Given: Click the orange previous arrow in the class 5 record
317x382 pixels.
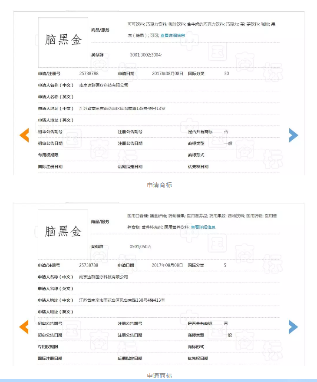Looking at the screenshot, I should [x=24, y=327].
